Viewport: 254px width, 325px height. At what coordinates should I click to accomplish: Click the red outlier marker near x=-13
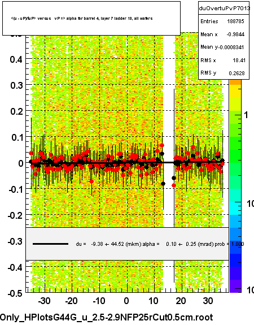tap(91, 181)
